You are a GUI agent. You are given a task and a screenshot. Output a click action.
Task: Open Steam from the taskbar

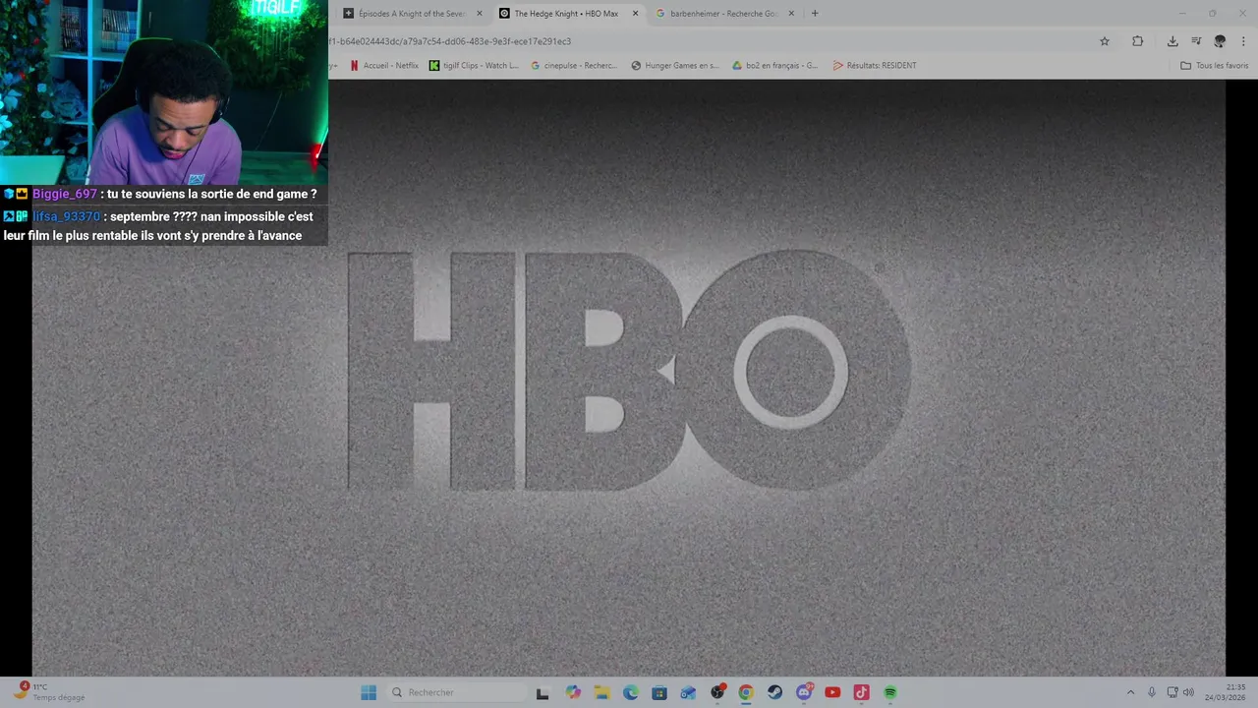click(775, 692)
